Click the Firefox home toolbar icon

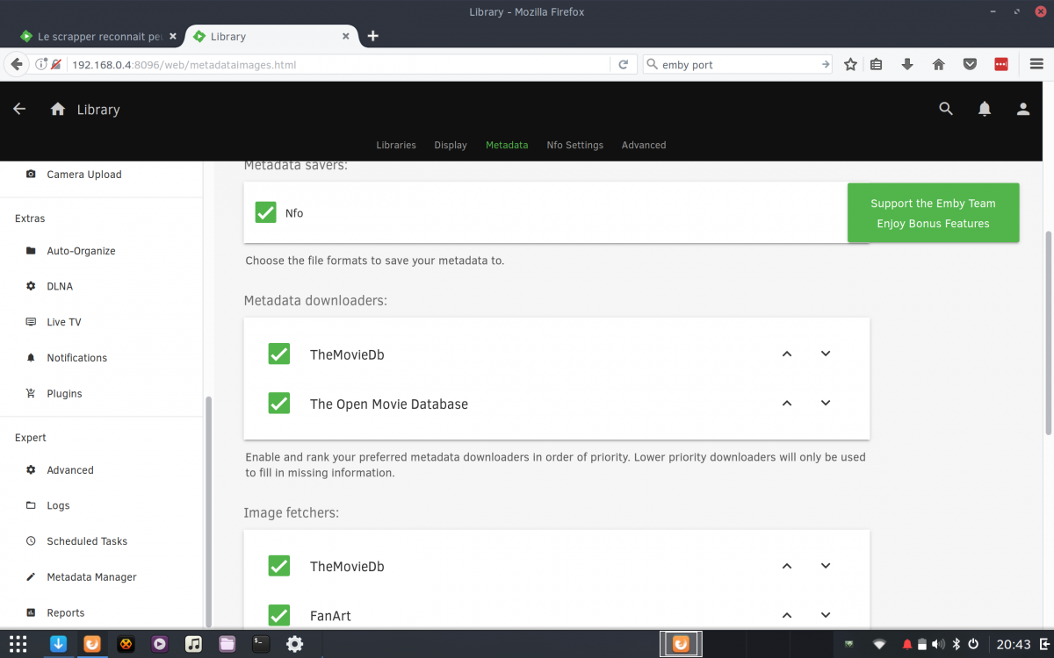938,64
